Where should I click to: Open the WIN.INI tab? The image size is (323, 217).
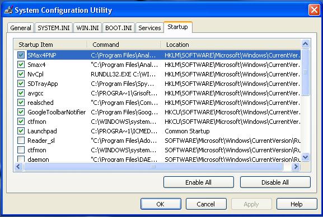[x=87, y=28]
